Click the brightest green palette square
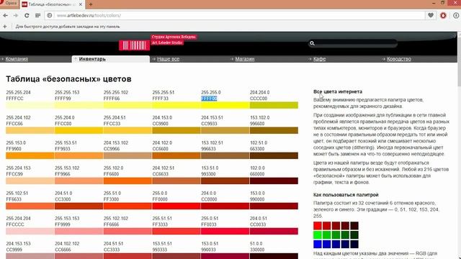The width and height of the screenshot is (461, 259). tap(318, 235)
